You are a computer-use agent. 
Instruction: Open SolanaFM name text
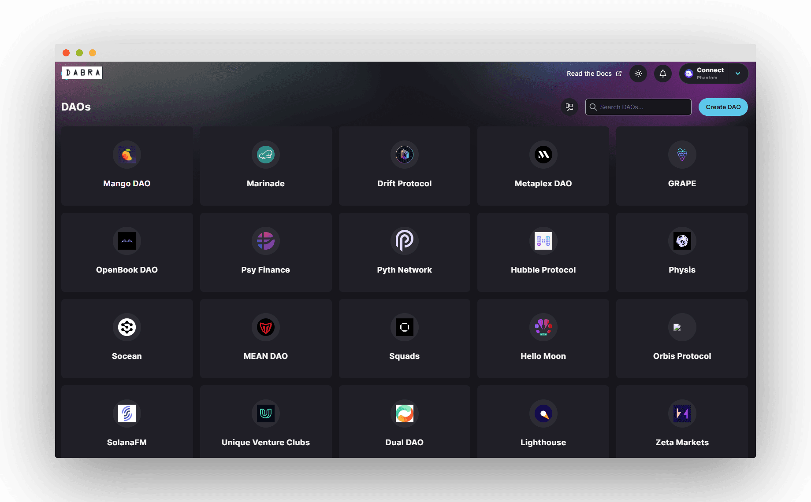127,443
